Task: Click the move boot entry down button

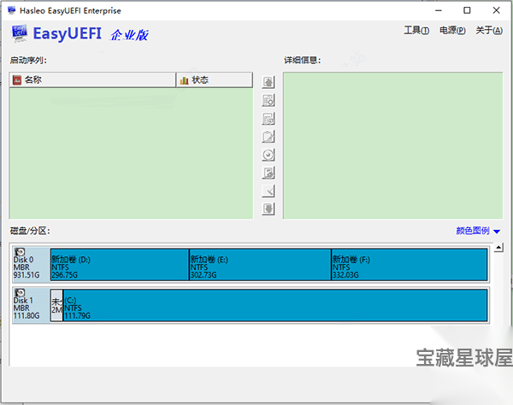Action: tap(268, 208)
